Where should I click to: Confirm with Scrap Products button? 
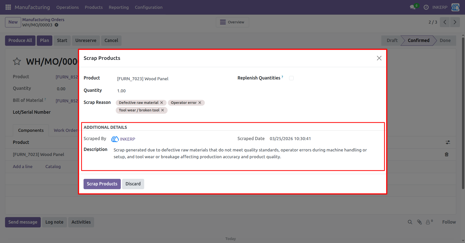(x=102, y=184)
